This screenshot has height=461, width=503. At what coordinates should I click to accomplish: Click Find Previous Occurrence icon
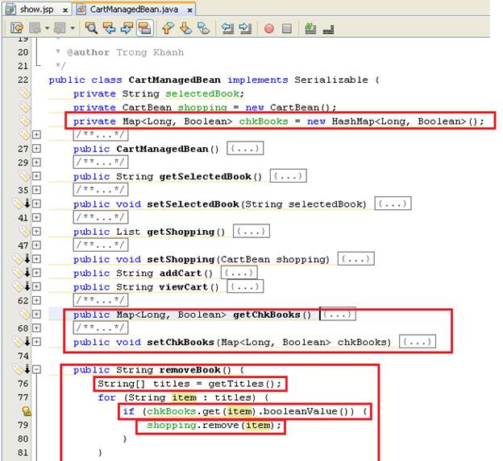tap(109, 28)
